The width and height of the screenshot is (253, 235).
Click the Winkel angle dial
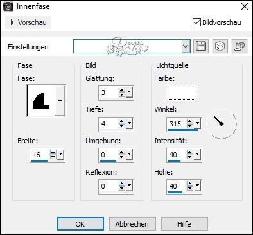pyautogui.click(x=222, y=124)
